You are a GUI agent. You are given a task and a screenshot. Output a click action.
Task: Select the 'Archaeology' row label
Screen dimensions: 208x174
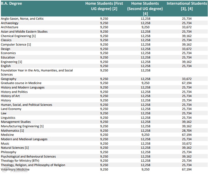(10, 23)
